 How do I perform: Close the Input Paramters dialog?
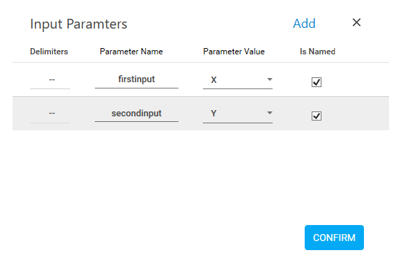pos(356,22)
